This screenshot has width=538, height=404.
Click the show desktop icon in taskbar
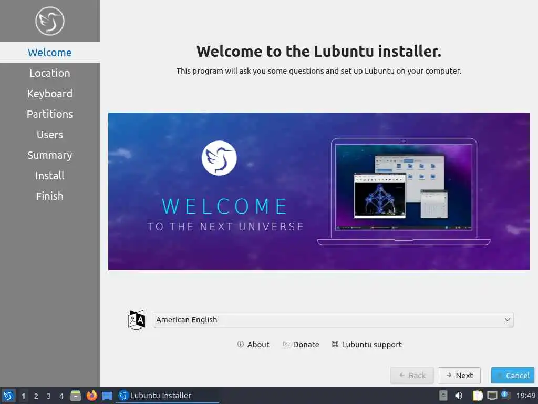[107, 396]
